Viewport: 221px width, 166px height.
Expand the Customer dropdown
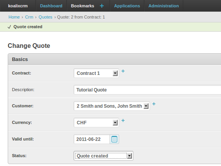click(x=112, y=106)
